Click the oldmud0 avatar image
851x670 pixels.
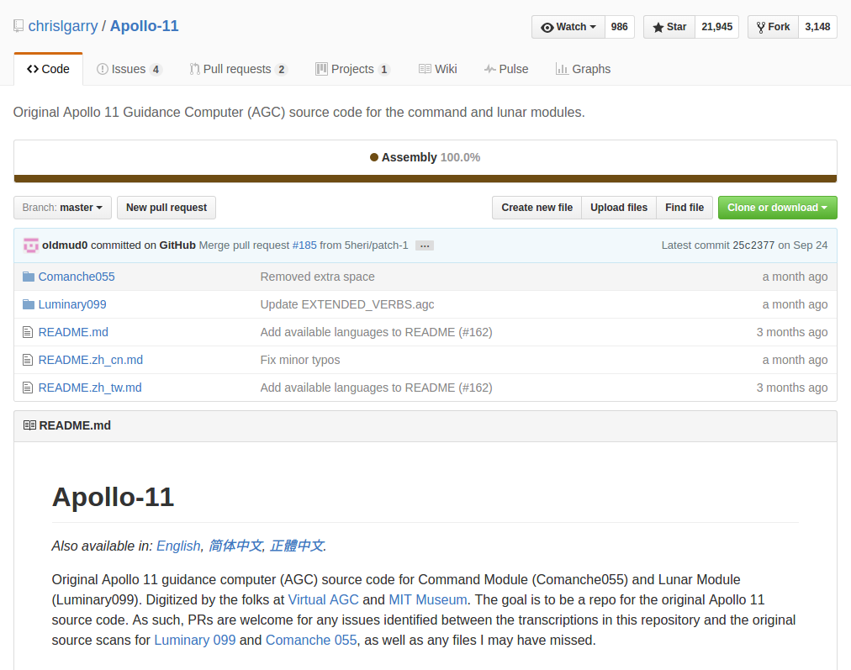point(31,245)
